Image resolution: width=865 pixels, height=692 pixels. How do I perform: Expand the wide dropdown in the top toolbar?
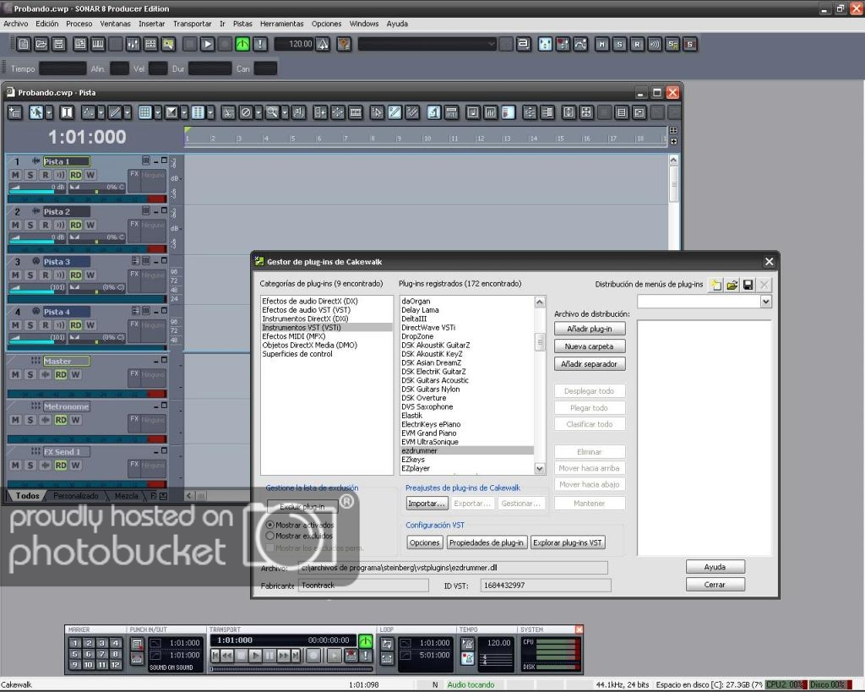(491, 44)
